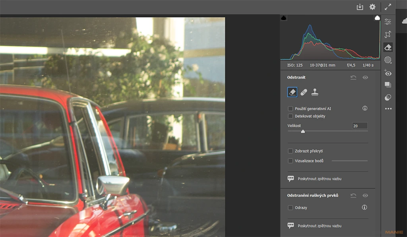Open the Crop tool in right sidebar
Image resolution: width=407 pixels, height=237 pixels.
(388, 34)
